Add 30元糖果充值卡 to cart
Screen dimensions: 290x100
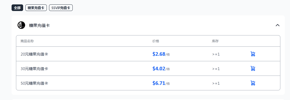pos(253,68)
